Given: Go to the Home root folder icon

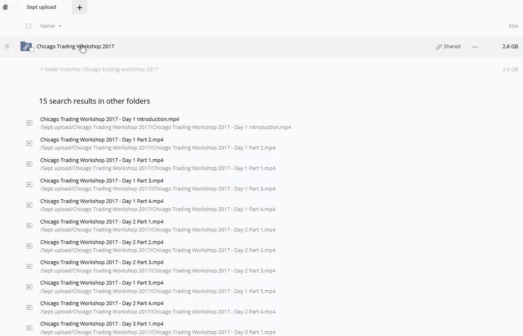Looking at the screenshot, I should pos(5,7).
